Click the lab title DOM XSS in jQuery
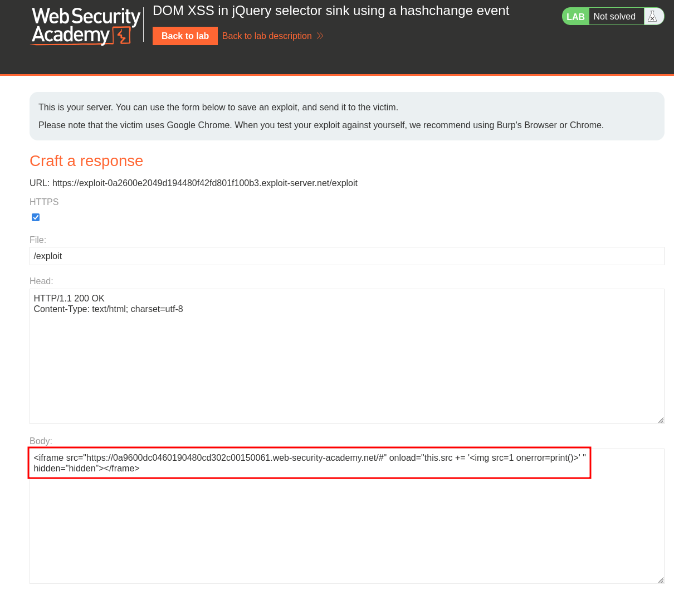 [x=331, y=11]
